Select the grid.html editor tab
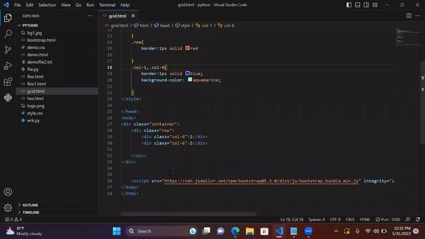This screenshot has height=239, width=425. coord(118,16)
